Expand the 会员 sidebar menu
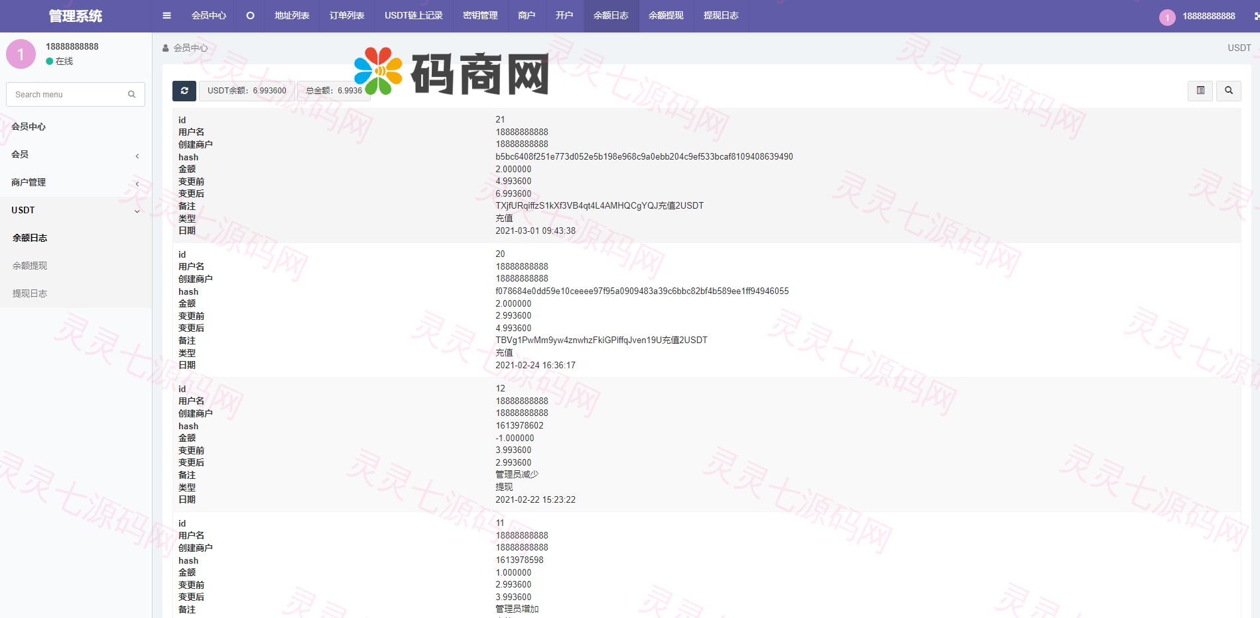This screenshot has height=618, width=1260. (x=76, y=154)
